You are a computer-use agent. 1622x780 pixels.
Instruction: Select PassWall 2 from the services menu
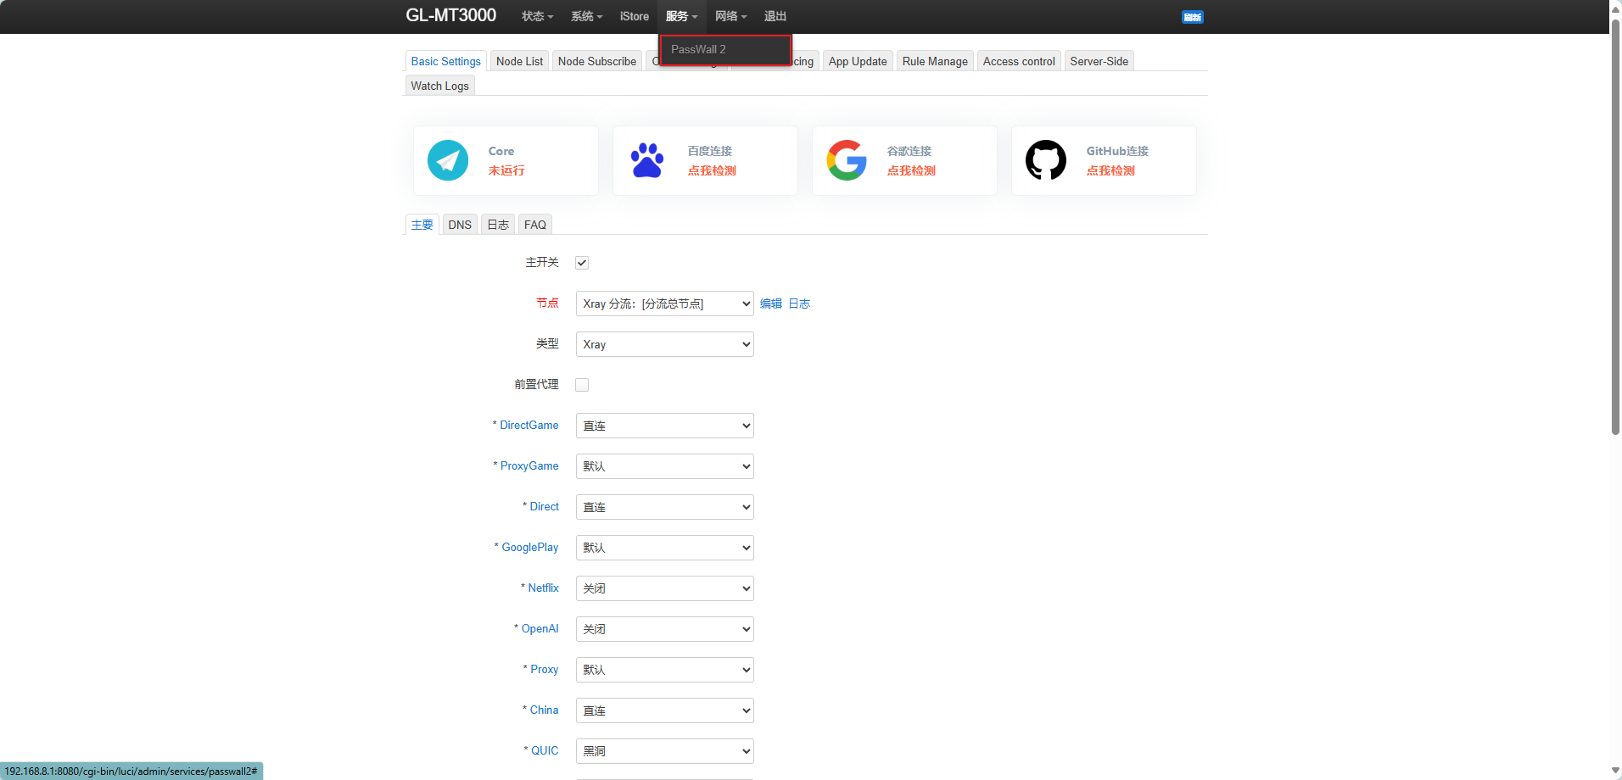[x=697, y=49]
